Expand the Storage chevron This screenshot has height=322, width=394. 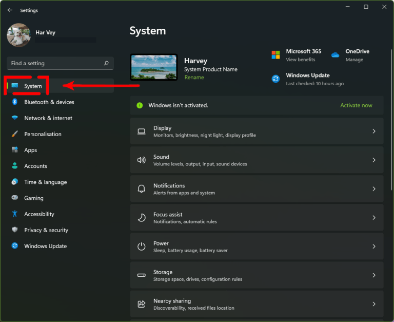[x=374, y=275]
